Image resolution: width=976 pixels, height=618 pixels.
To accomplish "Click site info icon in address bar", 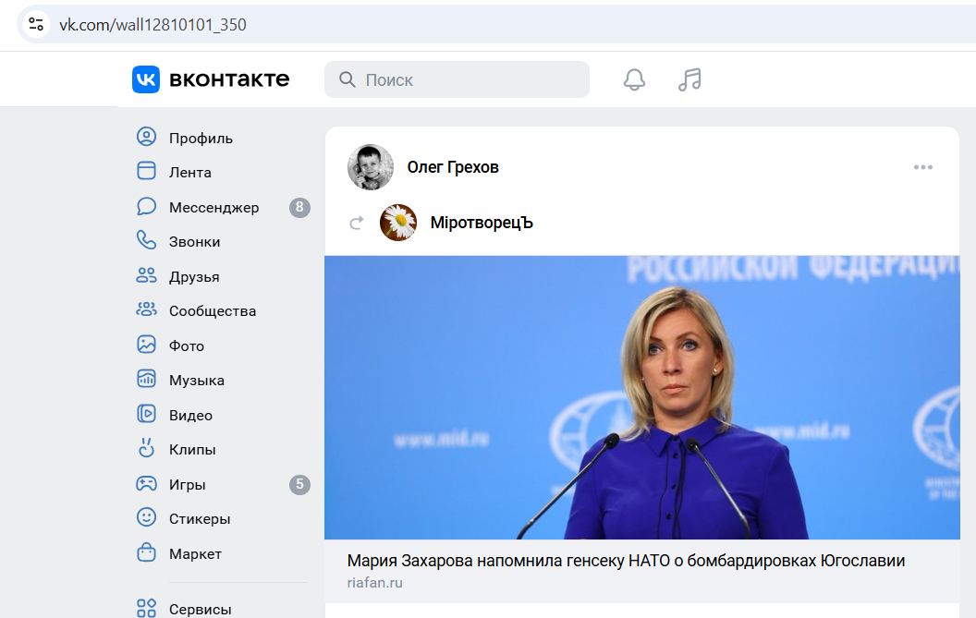I will (36, 25).
